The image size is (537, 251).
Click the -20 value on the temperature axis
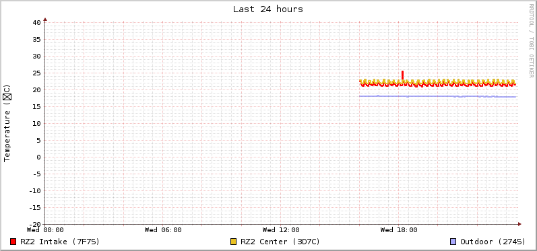[x=34, y=224]
